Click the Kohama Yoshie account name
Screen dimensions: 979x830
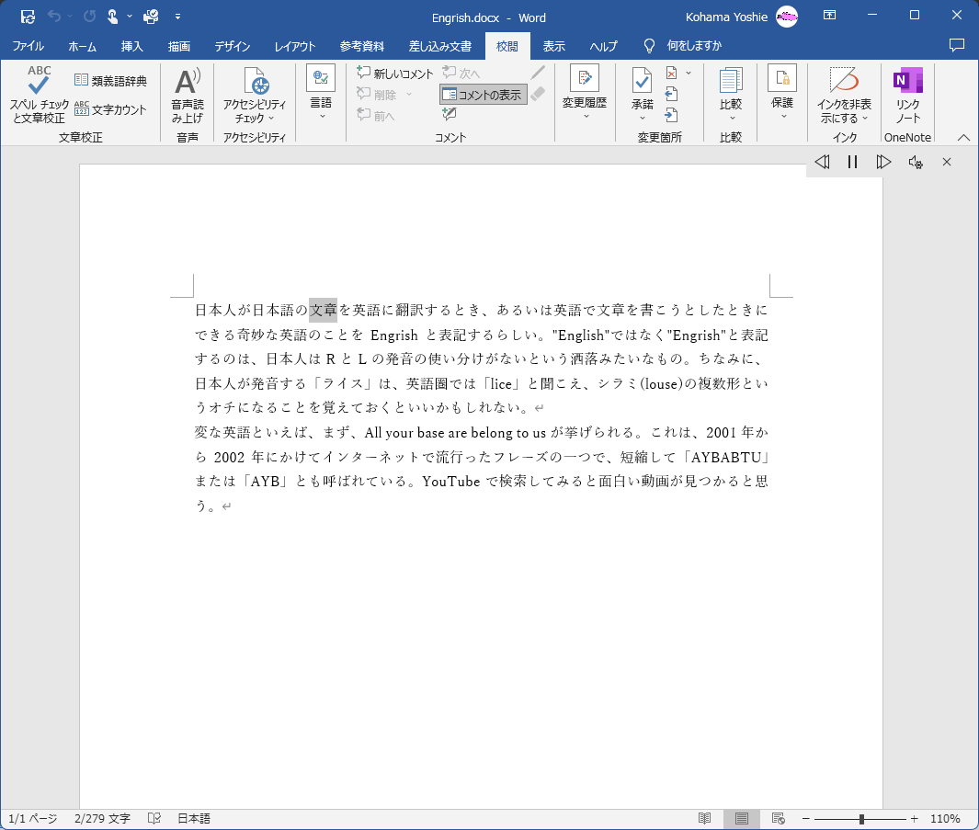tap(726, 17)
